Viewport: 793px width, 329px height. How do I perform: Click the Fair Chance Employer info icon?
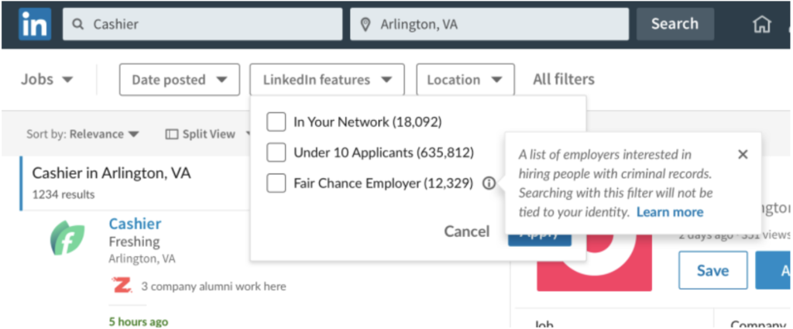click(x=489, y=183)
